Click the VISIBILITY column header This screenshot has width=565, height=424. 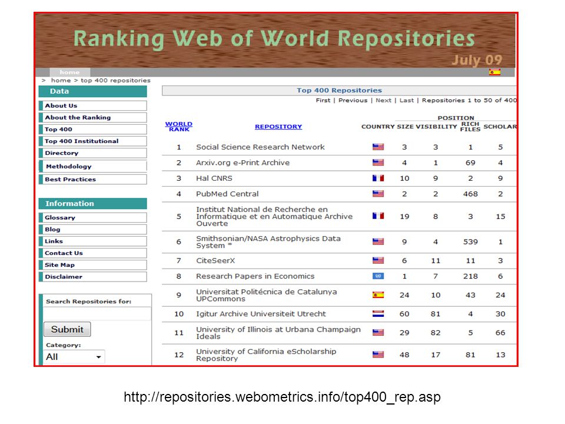coord(436,127)
